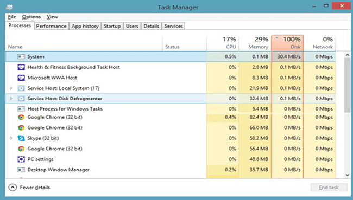353x200 pixels.
Task: Click the End task button
Action: [x=329, y=188]
